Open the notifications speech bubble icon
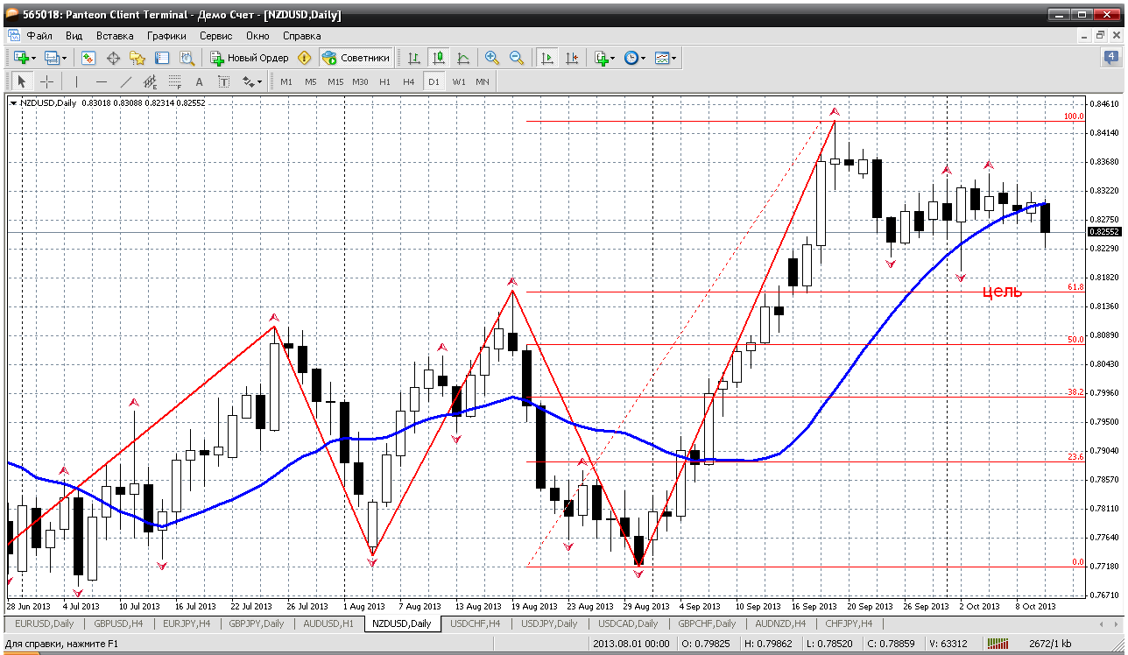The width and height of the screenshot is (1128, 655). 1111,58
